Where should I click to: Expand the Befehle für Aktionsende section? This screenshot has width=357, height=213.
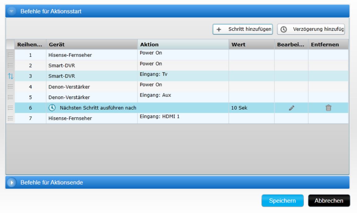12,183
